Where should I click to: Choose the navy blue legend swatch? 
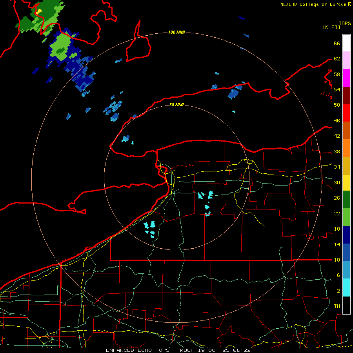(346, 235)
